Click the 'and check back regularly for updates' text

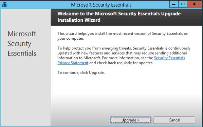click(121, 63)
